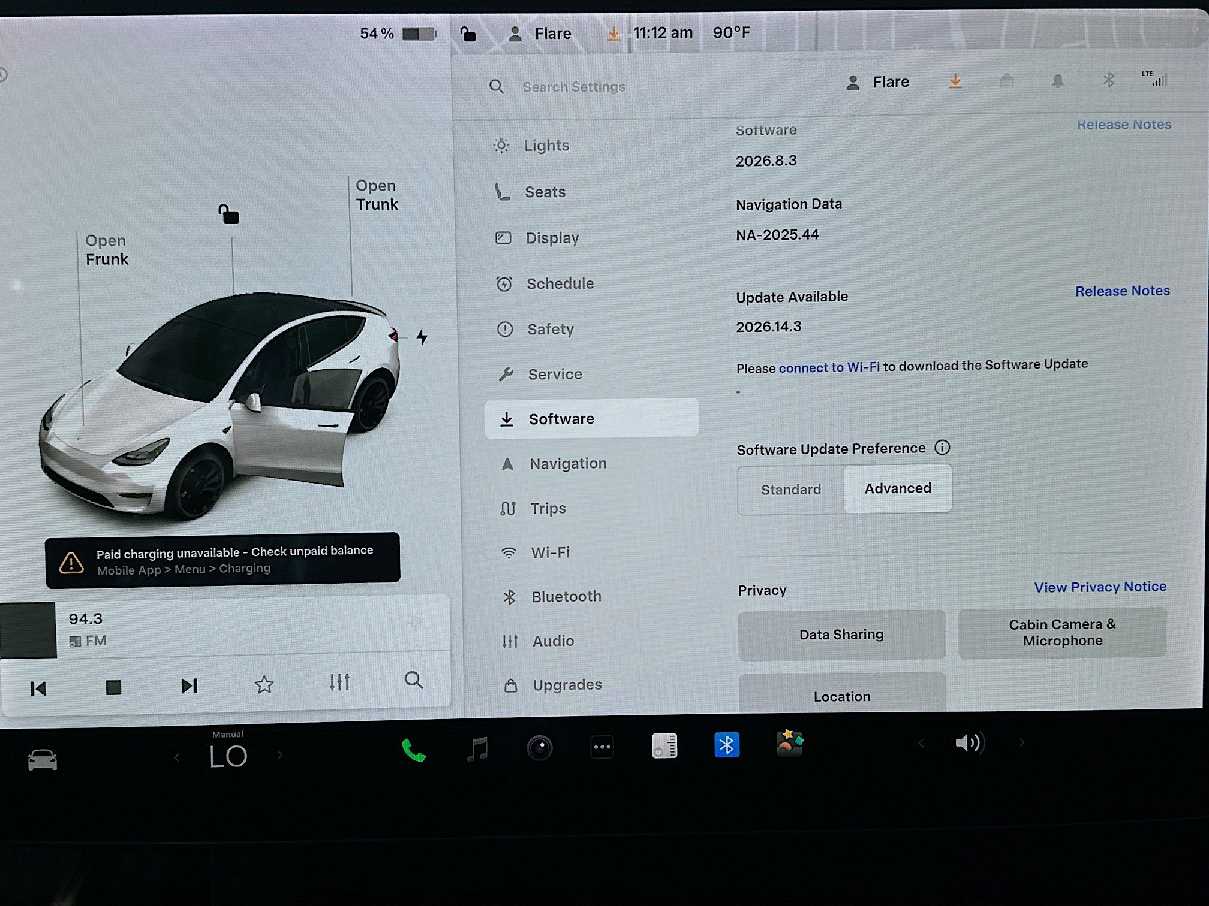Viewport: 1209px width, 906px height.
Task: Tap the Location privacy button
Action: click(842, 694)
